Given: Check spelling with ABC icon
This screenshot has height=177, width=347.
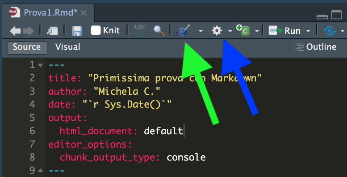Looking at the screenshot, I should pos(139,30).
